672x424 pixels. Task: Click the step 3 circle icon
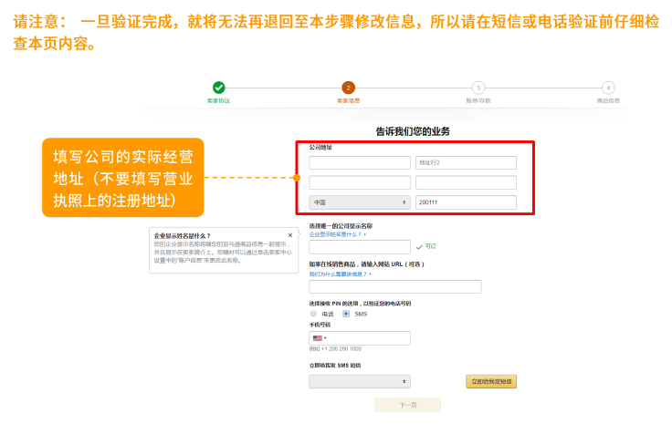(x=478, y=88)
